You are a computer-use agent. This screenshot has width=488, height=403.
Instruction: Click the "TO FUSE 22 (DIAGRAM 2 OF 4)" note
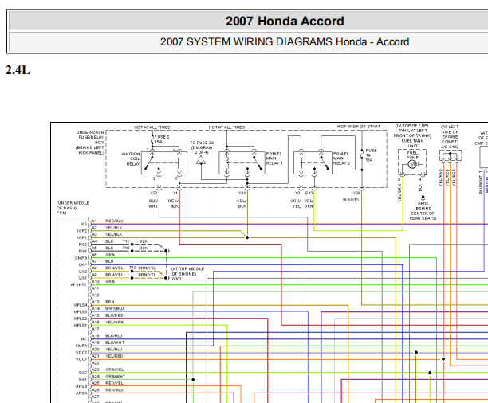click(x=201, y=147)
